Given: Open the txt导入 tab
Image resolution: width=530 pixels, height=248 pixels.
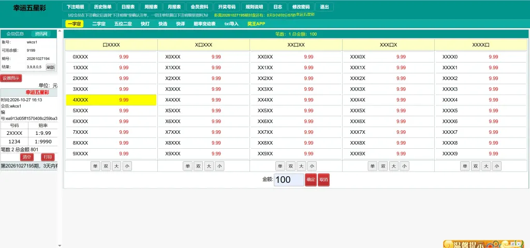Looking at the screenshot, I should (x=231, y=24).
